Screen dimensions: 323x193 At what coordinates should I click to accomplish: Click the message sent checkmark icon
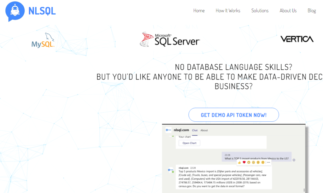coord(294,160)
